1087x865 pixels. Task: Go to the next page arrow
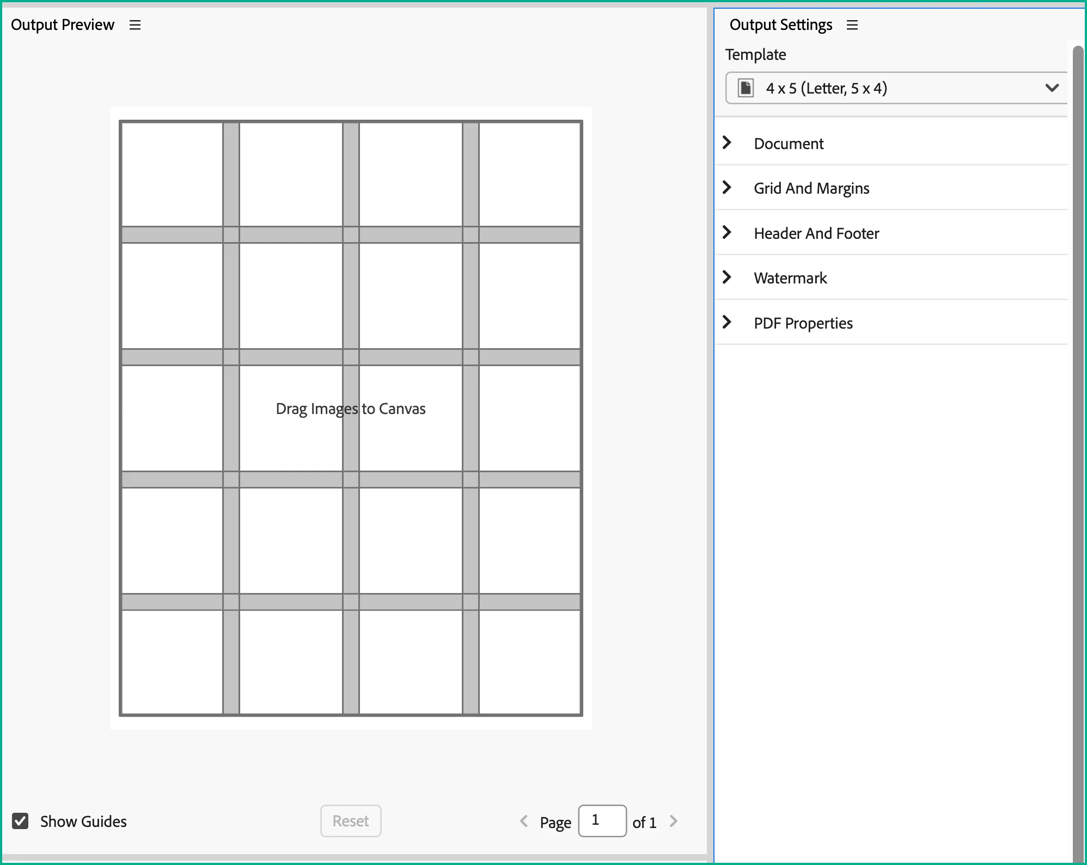pyautogui.click(x=674, y=821)
